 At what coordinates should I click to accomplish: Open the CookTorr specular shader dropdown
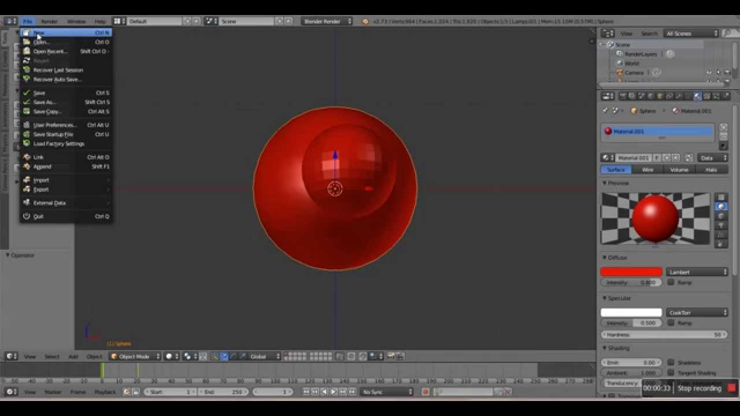point(697,313)
